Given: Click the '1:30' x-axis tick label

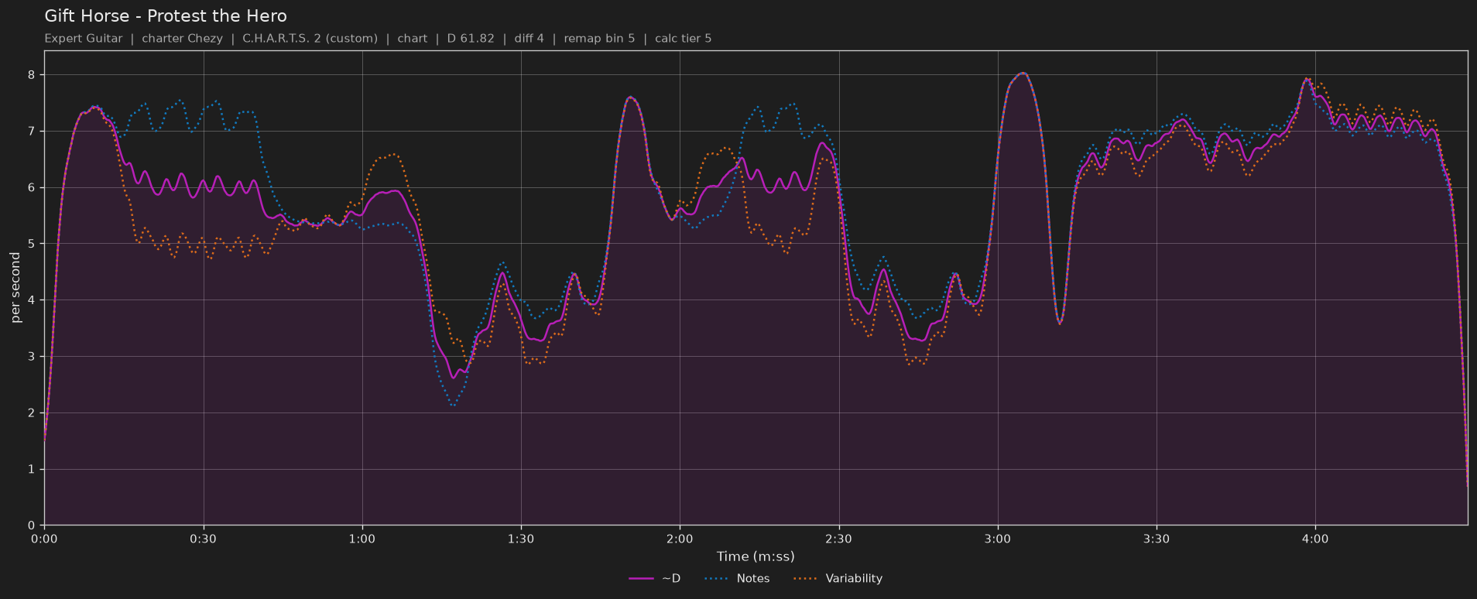Looking at the screenshot, I should tap(521, 539).
